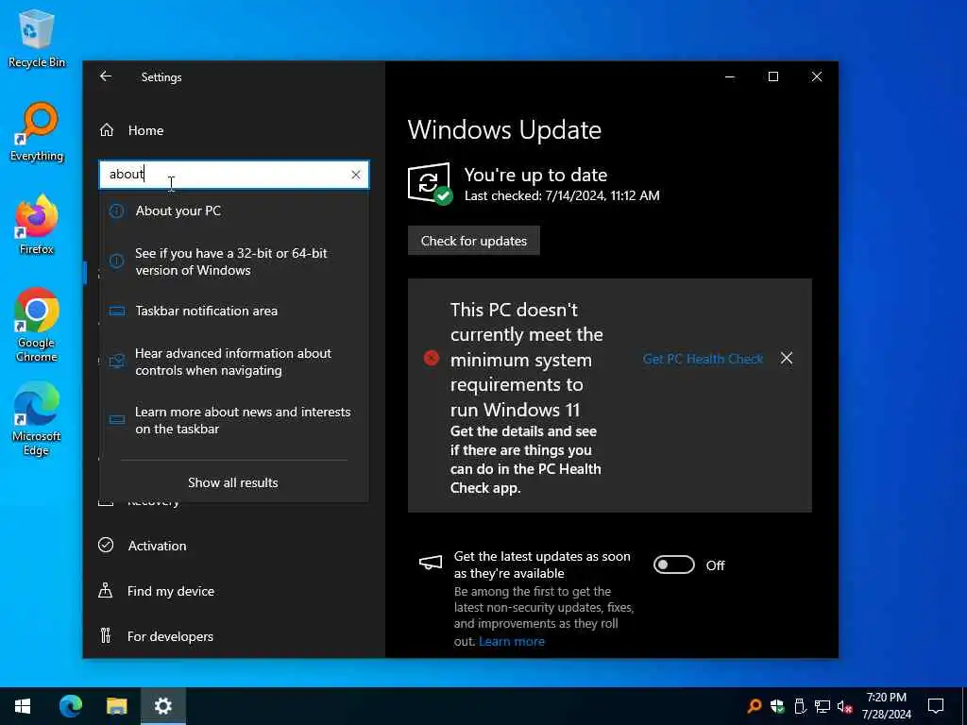Image resolution: width=967 pixels, height=725 pixels.
Task: Click the 'Learn more' link
Action: (512, 641)
